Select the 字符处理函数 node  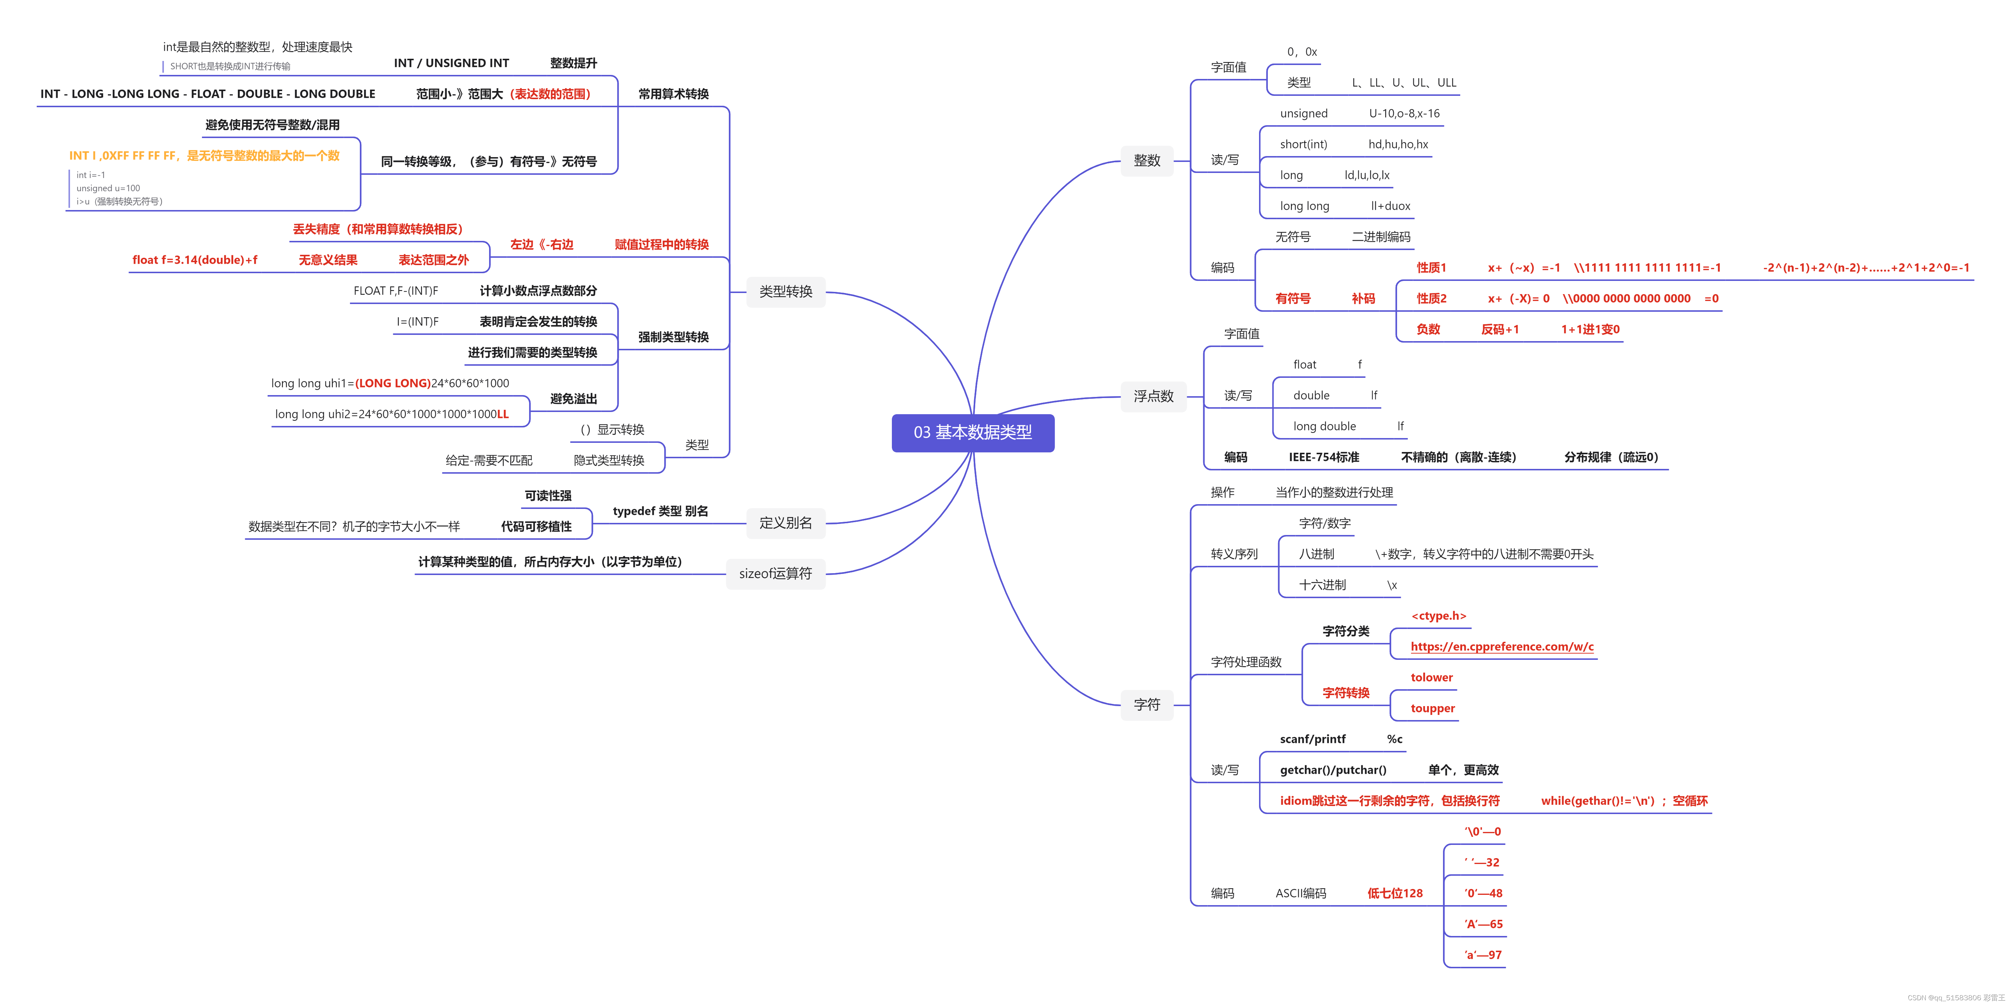point(1245,662)
